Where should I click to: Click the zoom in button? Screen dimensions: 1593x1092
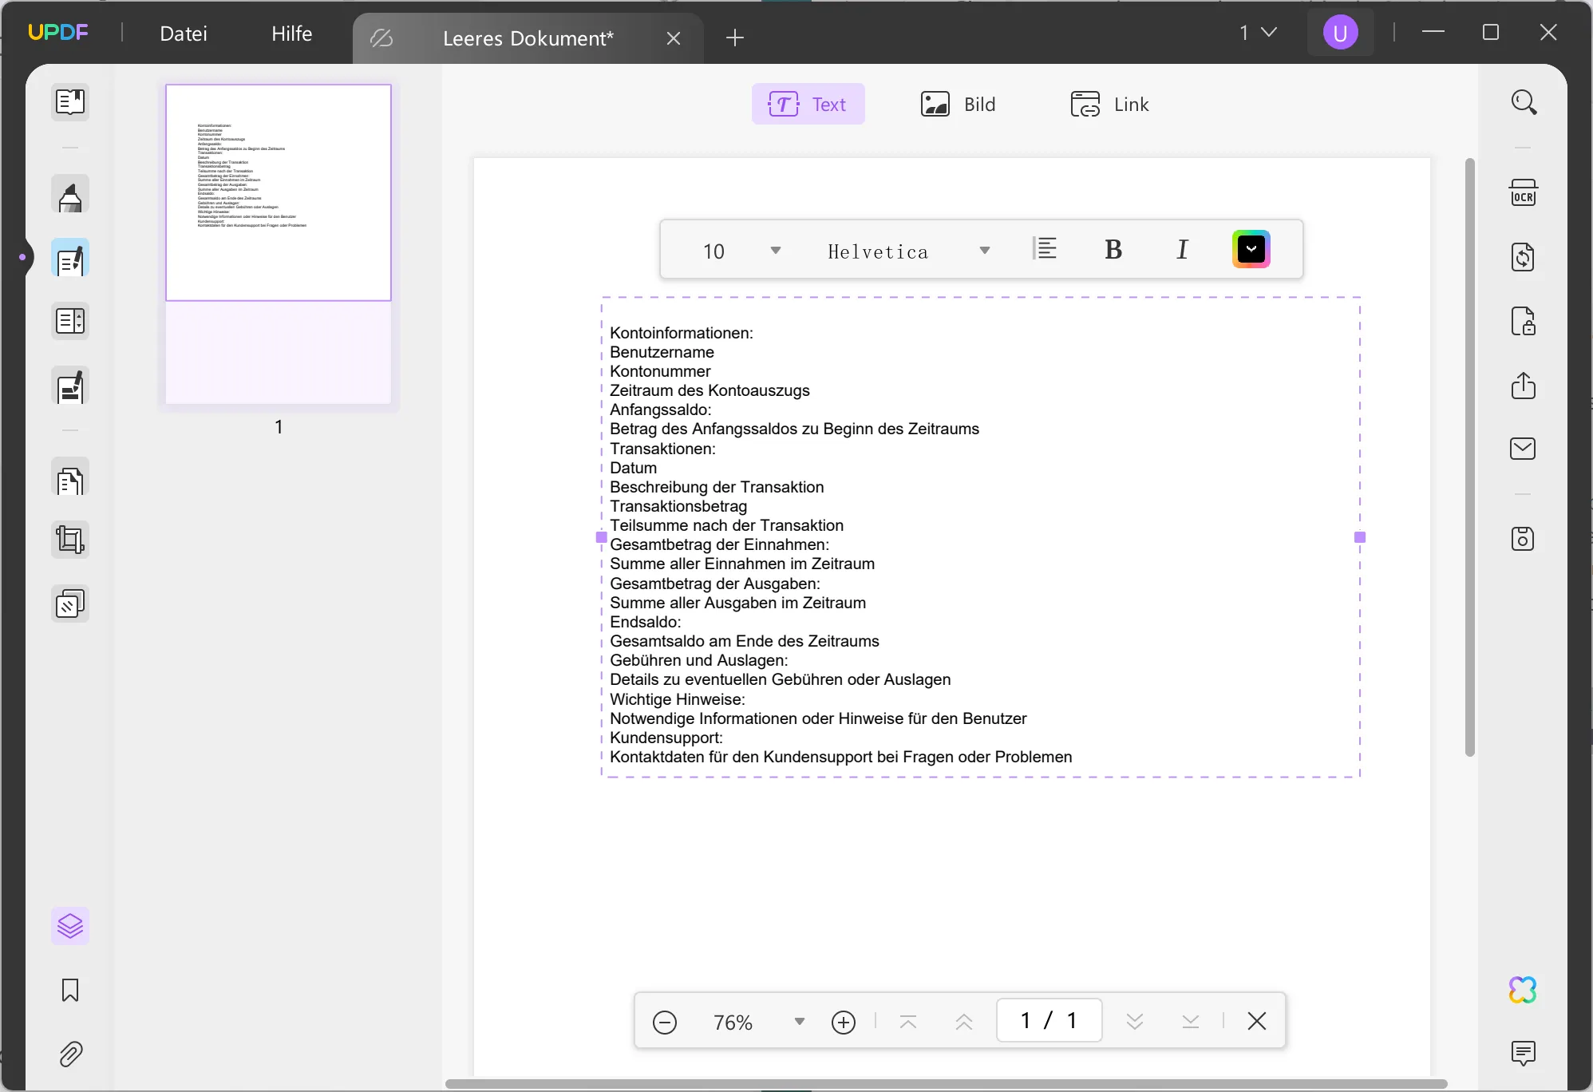pyautogui.click(x=845, y=1022)
